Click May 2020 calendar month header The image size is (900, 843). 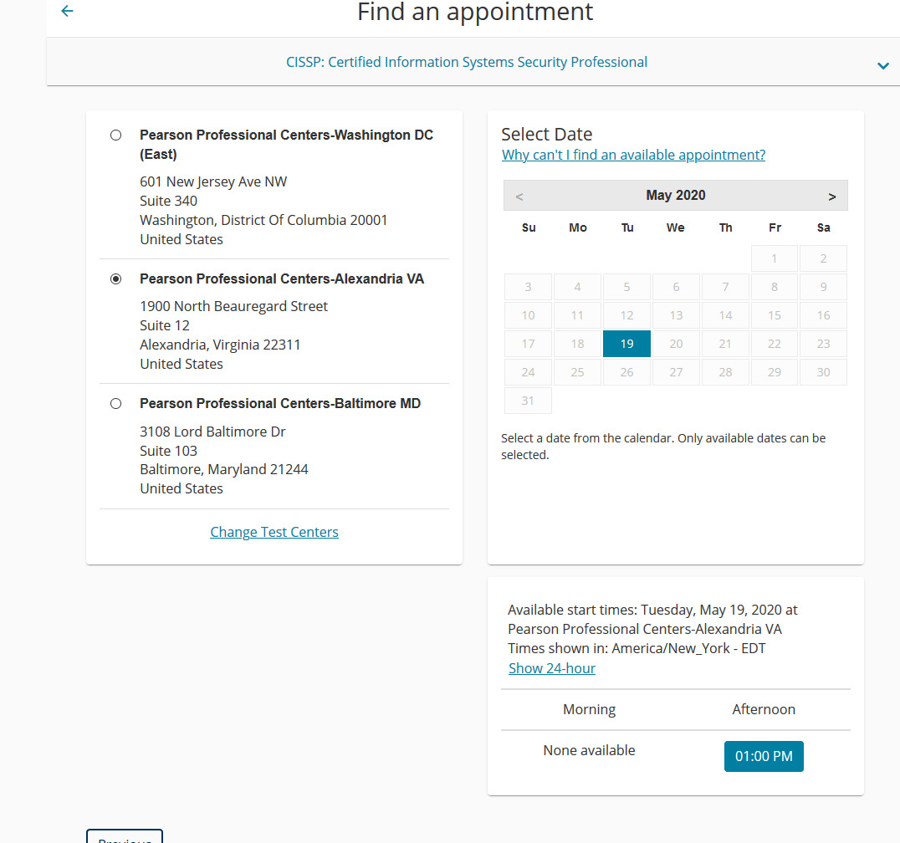[675, 196]
